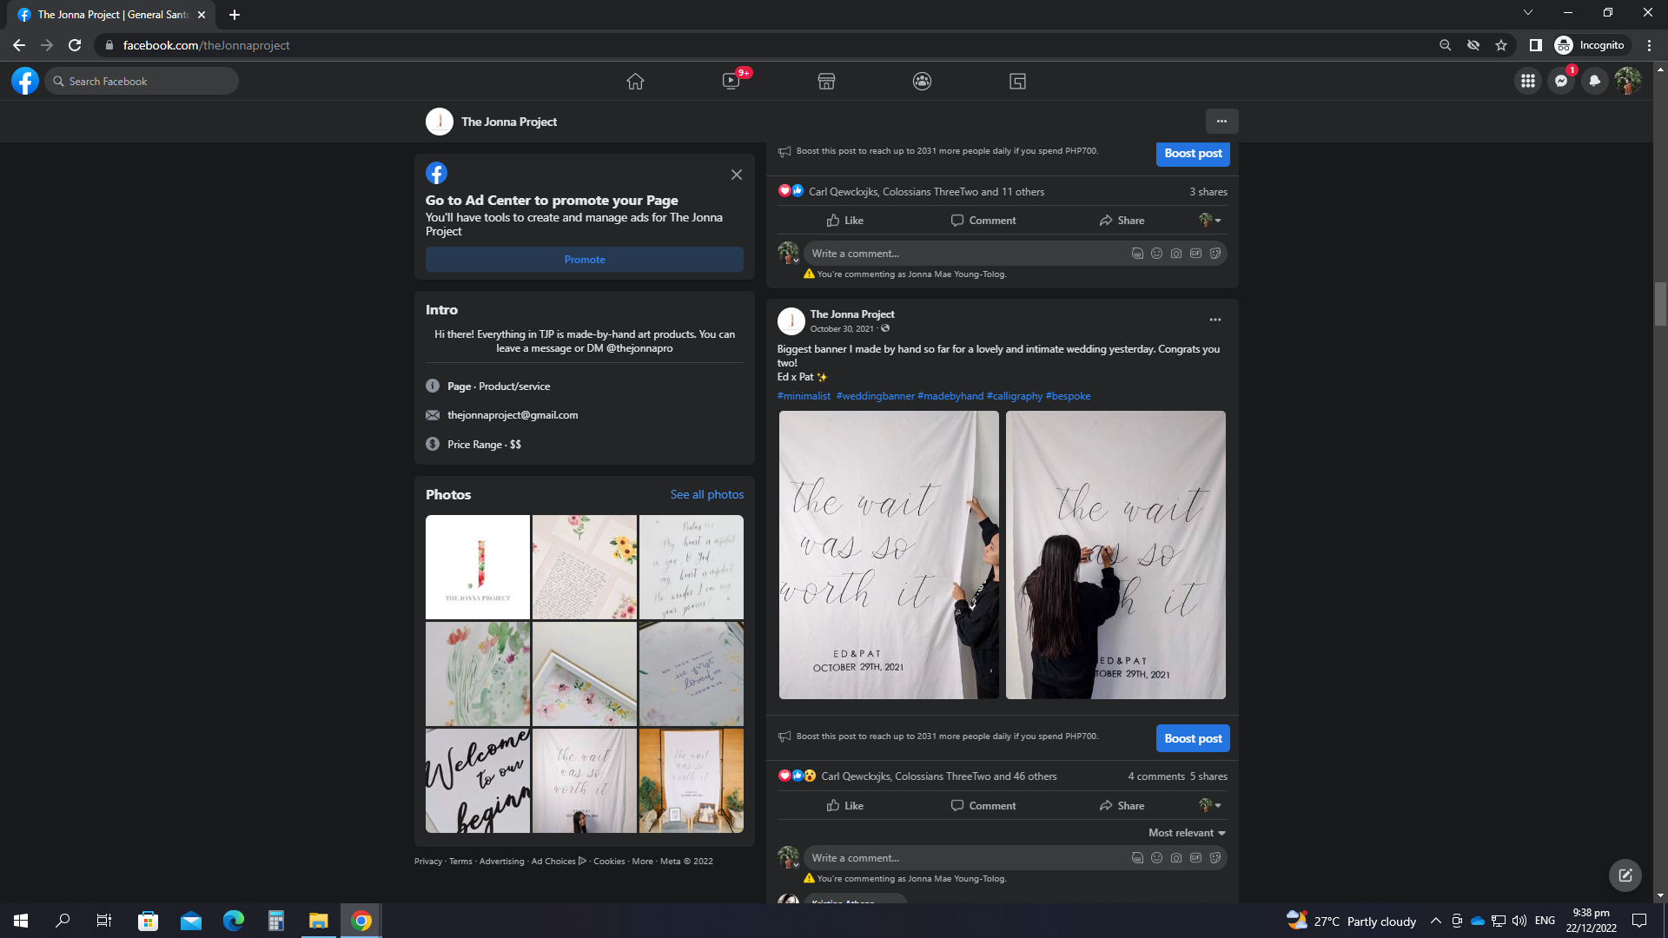View 5 shares on wedding post

tap(1208, 776)
